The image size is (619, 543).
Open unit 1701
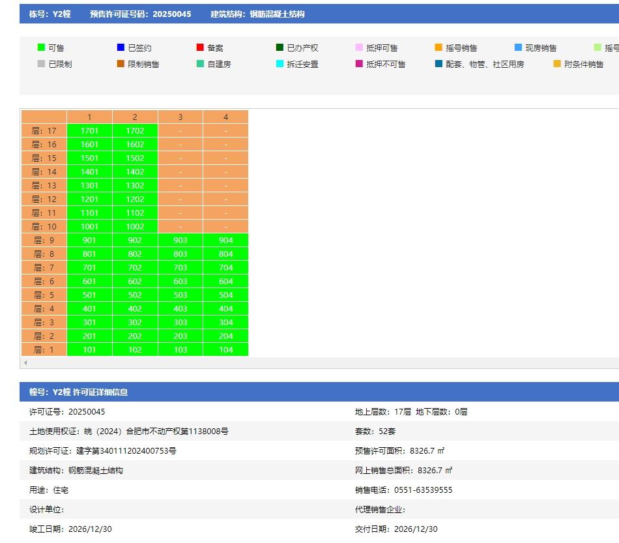pos(90,131)
